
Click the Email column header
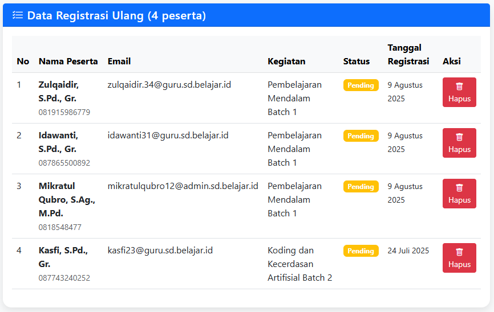point(119,61)
